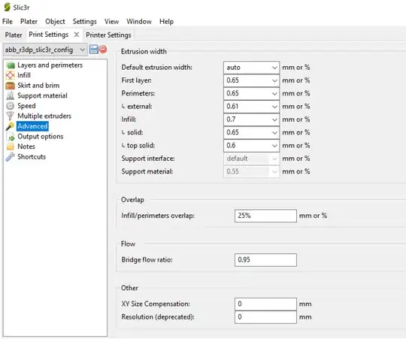Click the Infill category icon
The width and height of the screenshot is (406, 339).
(11, 75)
